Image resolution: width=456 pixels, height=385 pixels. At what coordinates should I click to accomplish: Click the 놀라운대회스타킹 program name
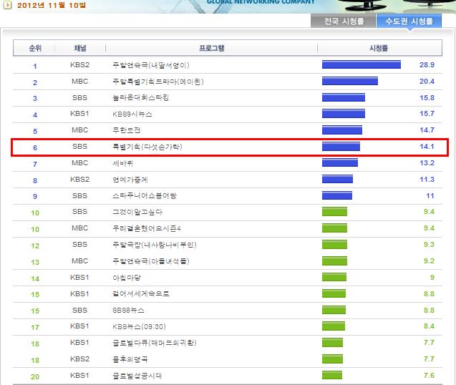click(x=141, y=98)
